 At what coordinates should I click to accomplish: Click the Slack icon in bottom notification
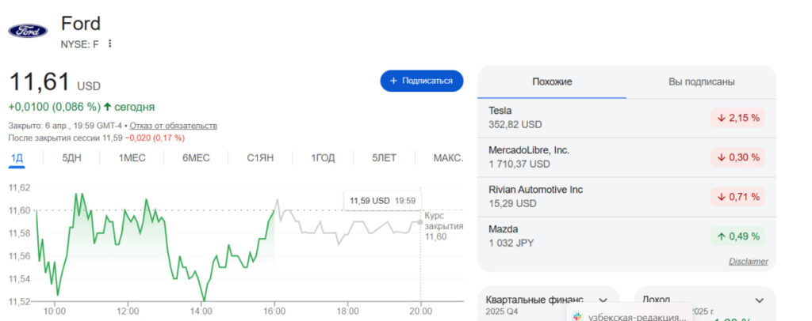coord(576,316)
